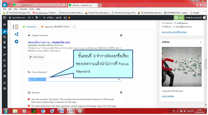Select the Yoast traffic light content tab

click(x=17, y=27)
